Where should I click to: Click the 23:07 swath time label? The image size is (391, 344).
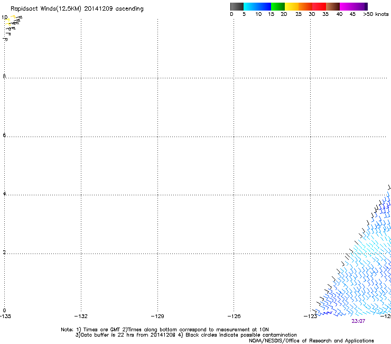(x=358, y=321)
